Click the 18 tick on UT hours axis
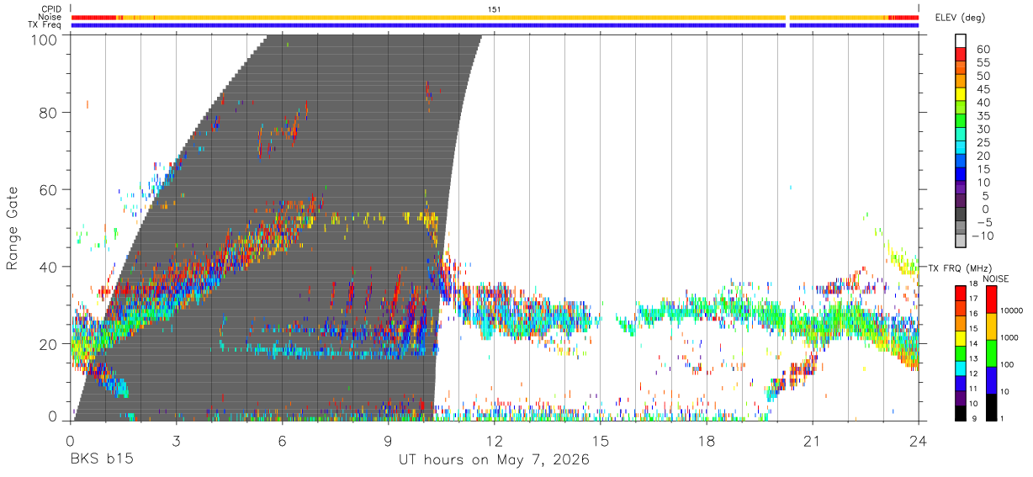 [x=707, y=440]
